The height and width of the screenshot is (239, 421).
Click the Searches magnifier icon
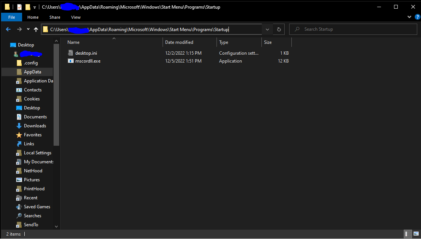click(x=19, y=216)
